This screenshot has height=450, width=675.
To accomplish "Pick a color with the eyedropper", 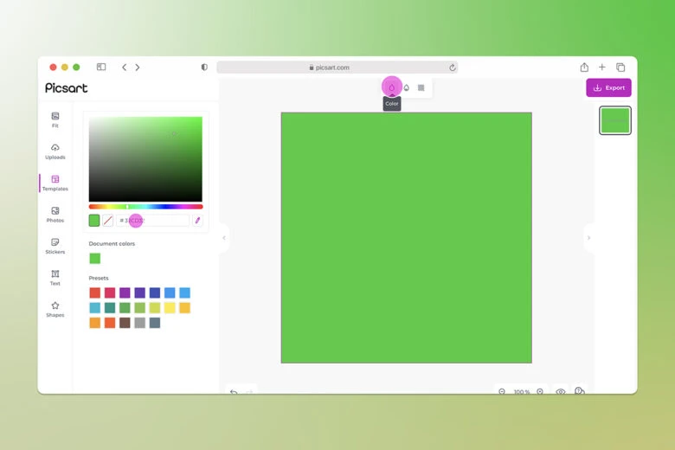I will pyautogui.click(x=197, y=221).
